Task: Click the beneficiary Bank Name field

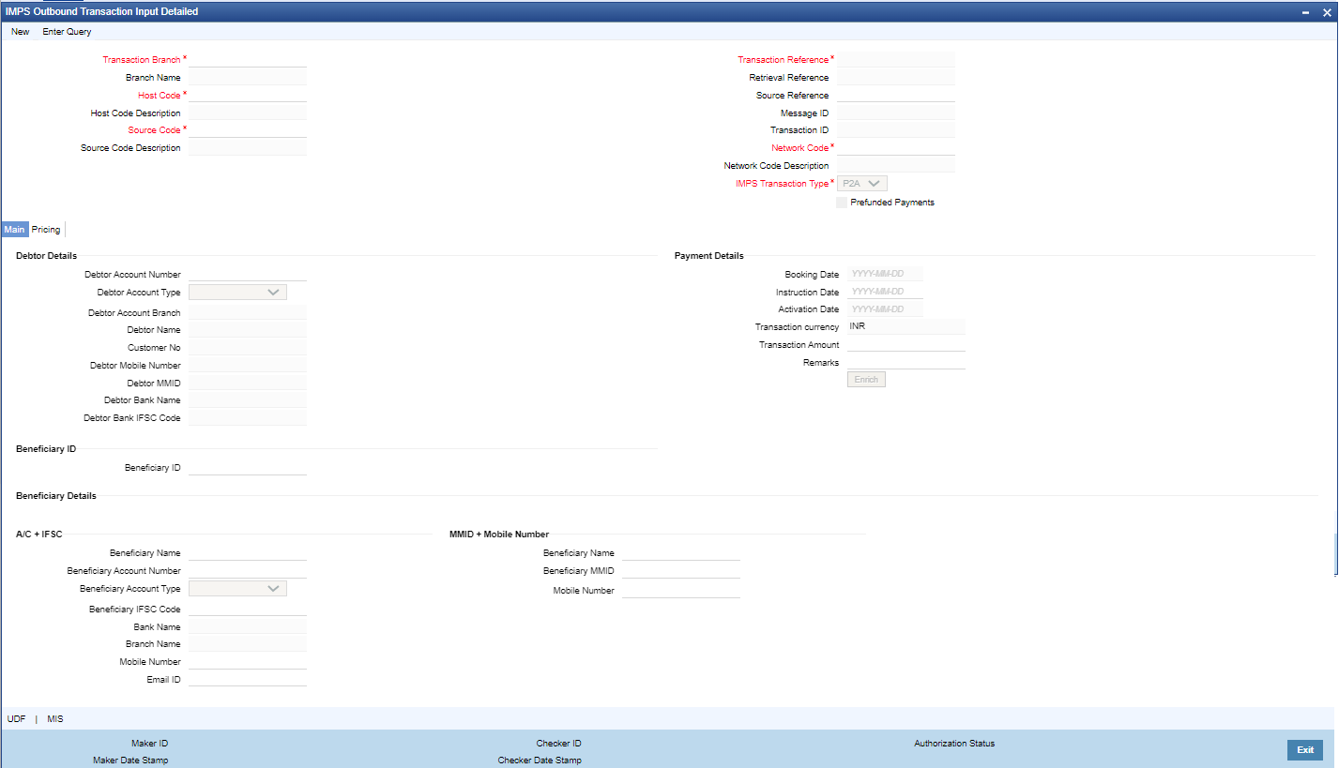Action: [x=248, y=626]
